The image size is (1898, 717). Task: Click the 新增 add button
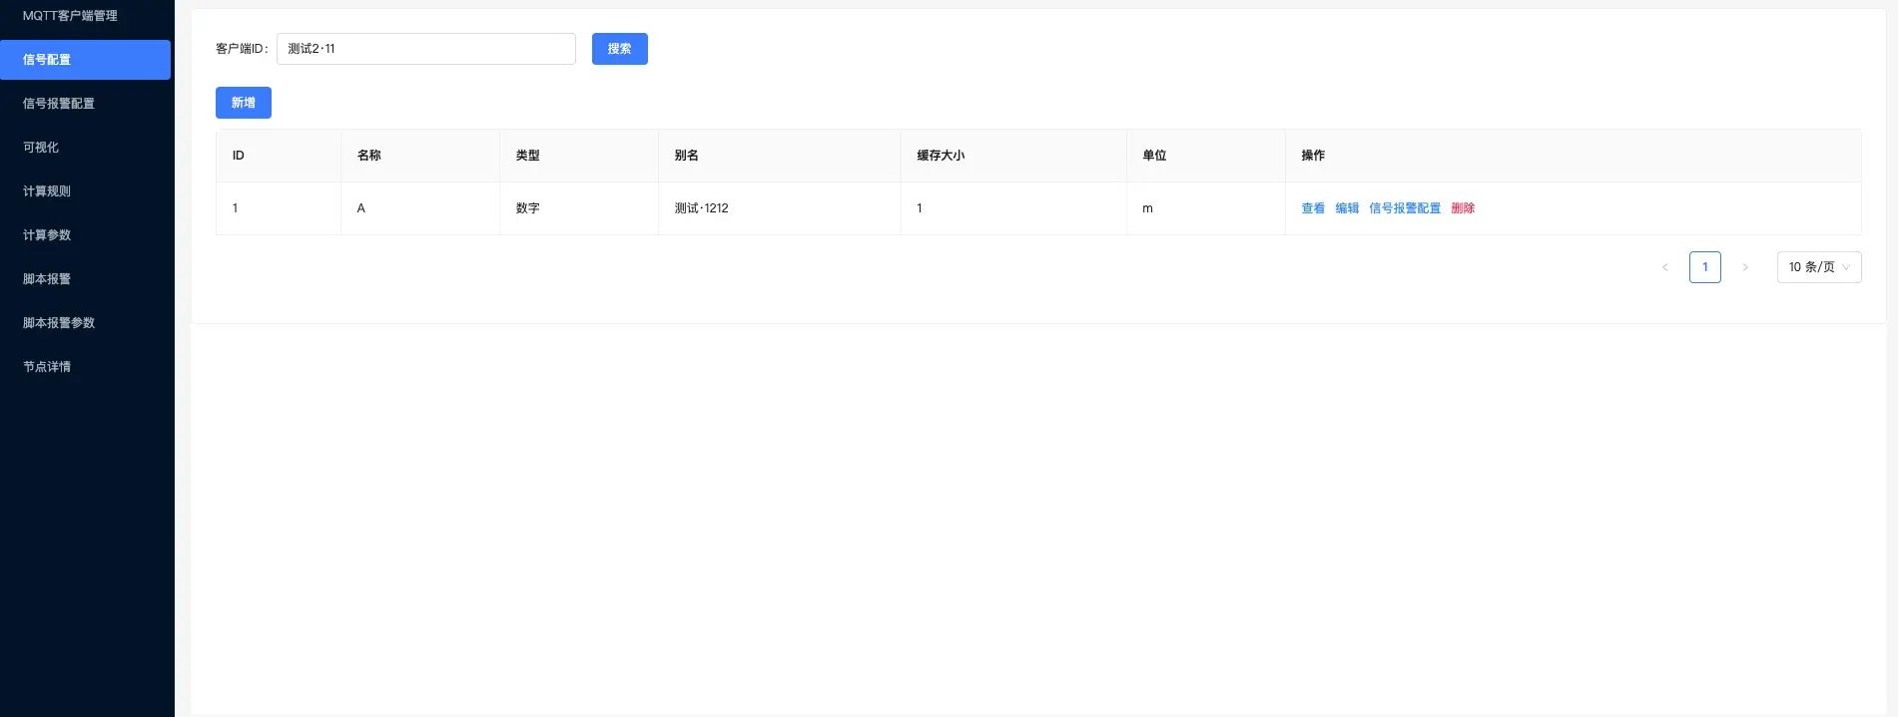[x=243, y=103]
